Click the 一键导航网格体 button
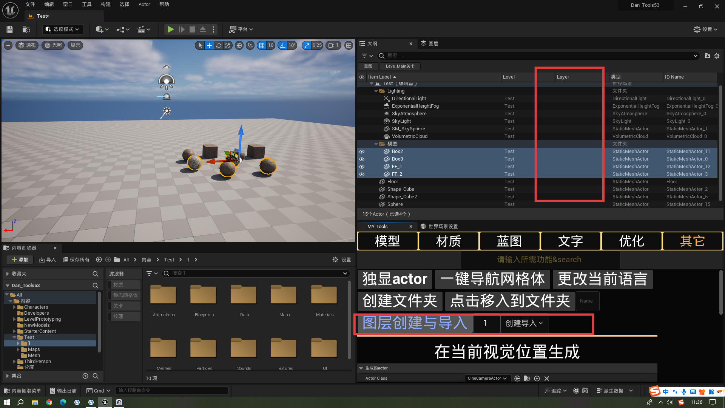725x408 pixels. tap(492, 279)
